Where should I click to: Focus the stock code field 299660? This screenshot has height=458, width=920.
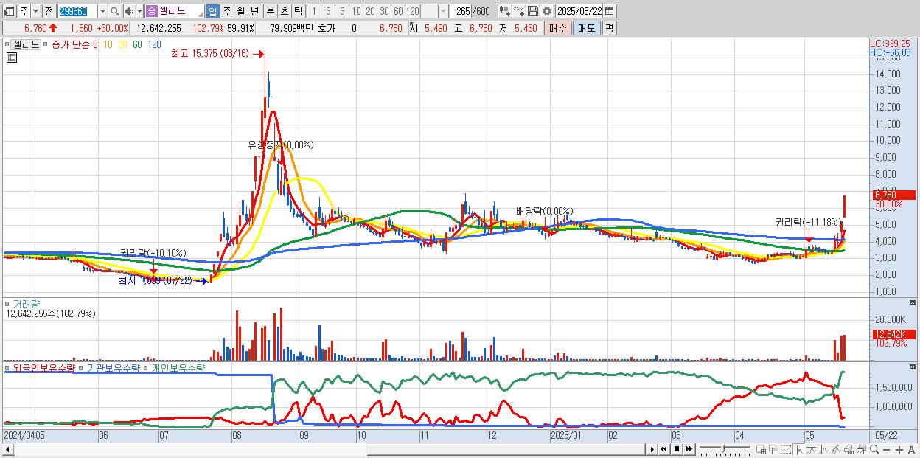click(77, 11)
